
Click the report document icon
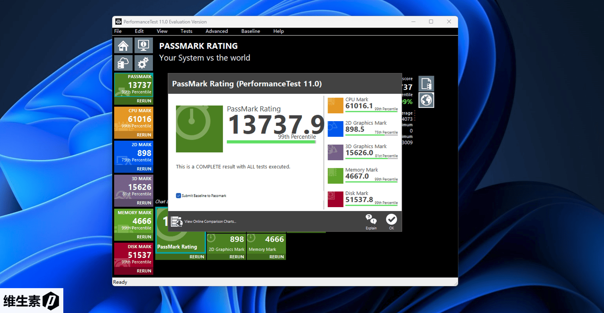click(426, 84)
